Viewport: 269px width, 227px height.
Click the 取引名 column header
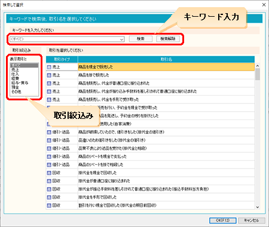pyautogui.click(x=166, y=59)
